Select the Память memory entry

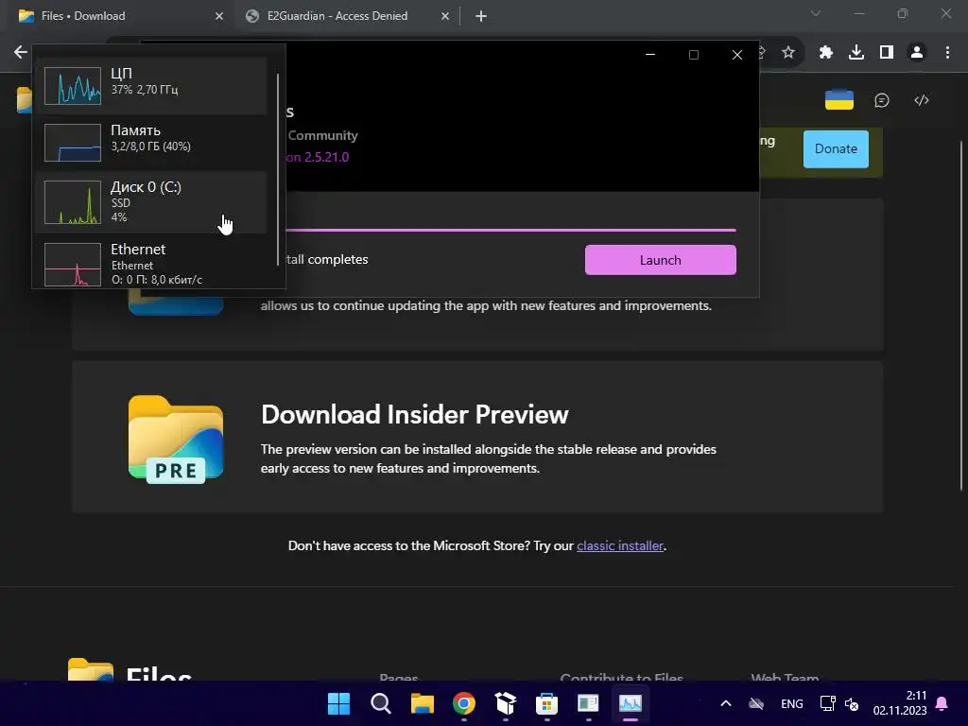[151, 143]
